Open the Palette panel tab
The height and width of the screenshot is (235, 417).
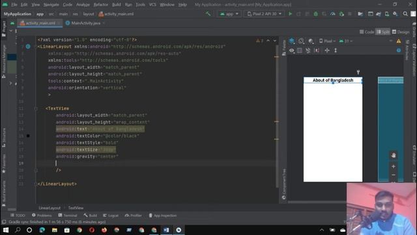coord(284,48)
